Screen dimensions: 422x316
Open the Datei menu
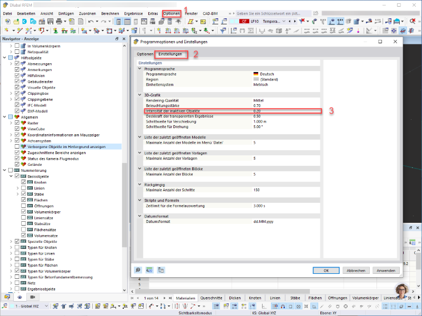(x=8, y=13)
